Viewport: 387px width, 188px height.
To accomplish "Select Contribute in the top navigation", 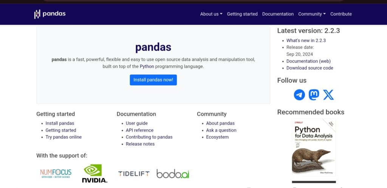I will [x=341, y=14].
